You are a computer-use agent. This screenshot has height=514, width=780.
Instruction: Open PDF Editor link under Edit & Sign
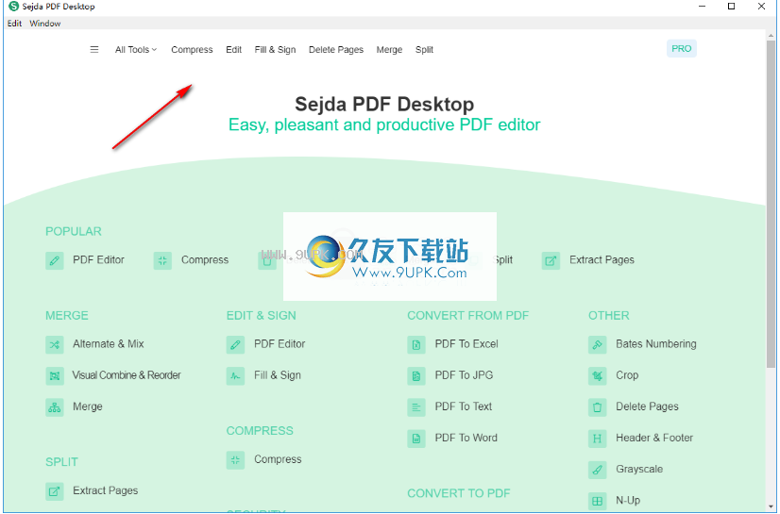coord(280,343)
